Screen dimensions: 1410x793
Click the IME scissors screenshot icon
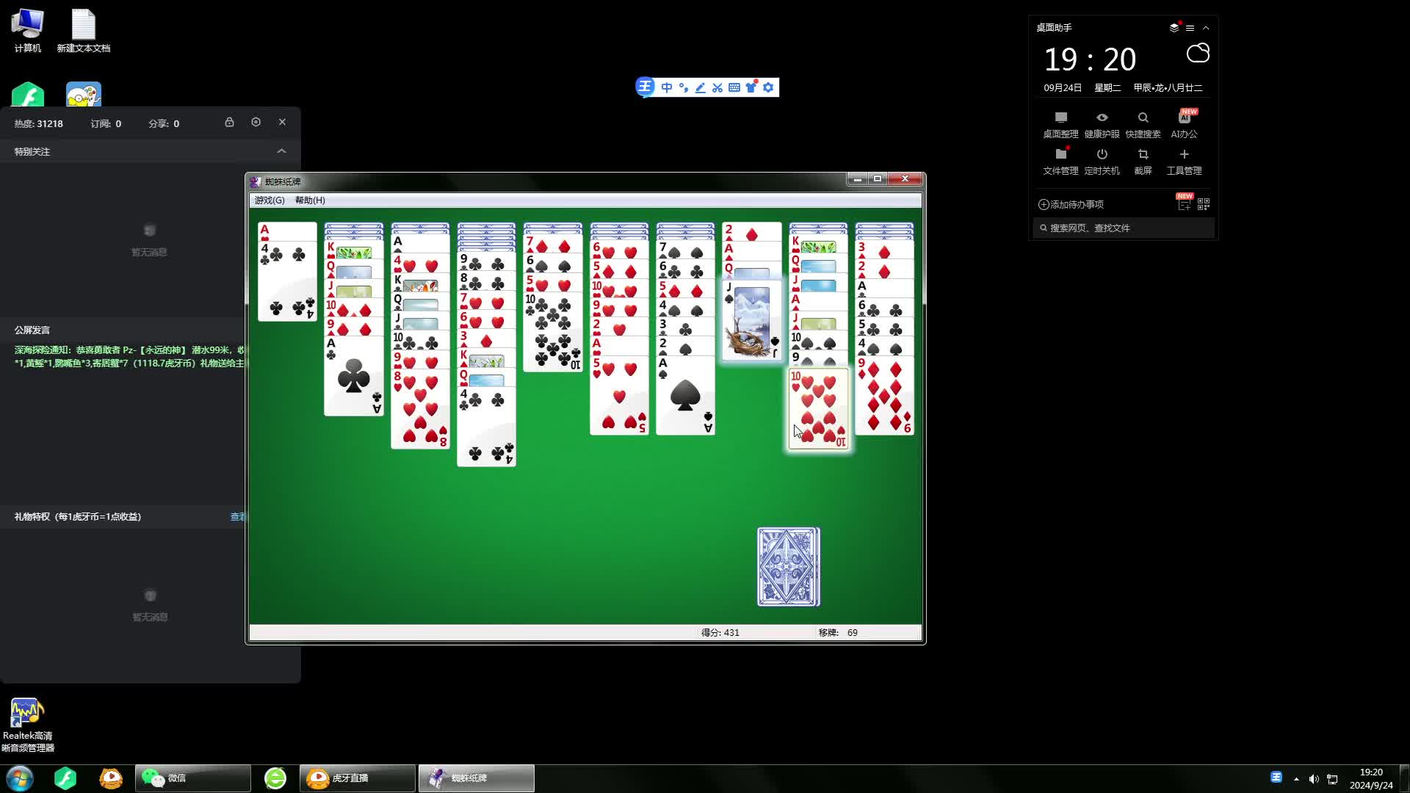(x=717, y=87)
